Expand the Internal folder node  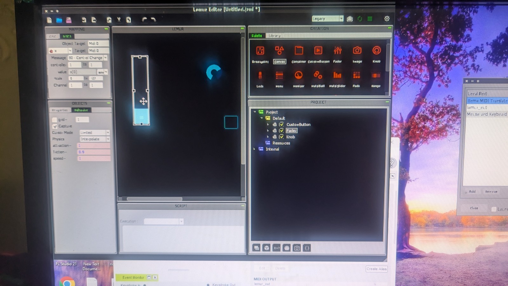coord(254,149)
